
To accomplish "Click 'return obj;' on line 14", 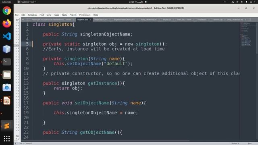I will click(x=68, y=88).
